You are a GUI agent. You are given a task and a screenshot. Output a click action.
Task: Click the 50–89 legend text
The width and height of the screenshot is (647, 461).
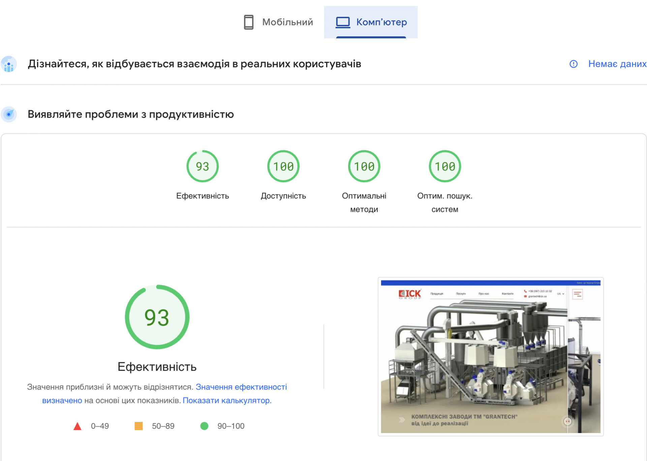[x=163, y=426]
